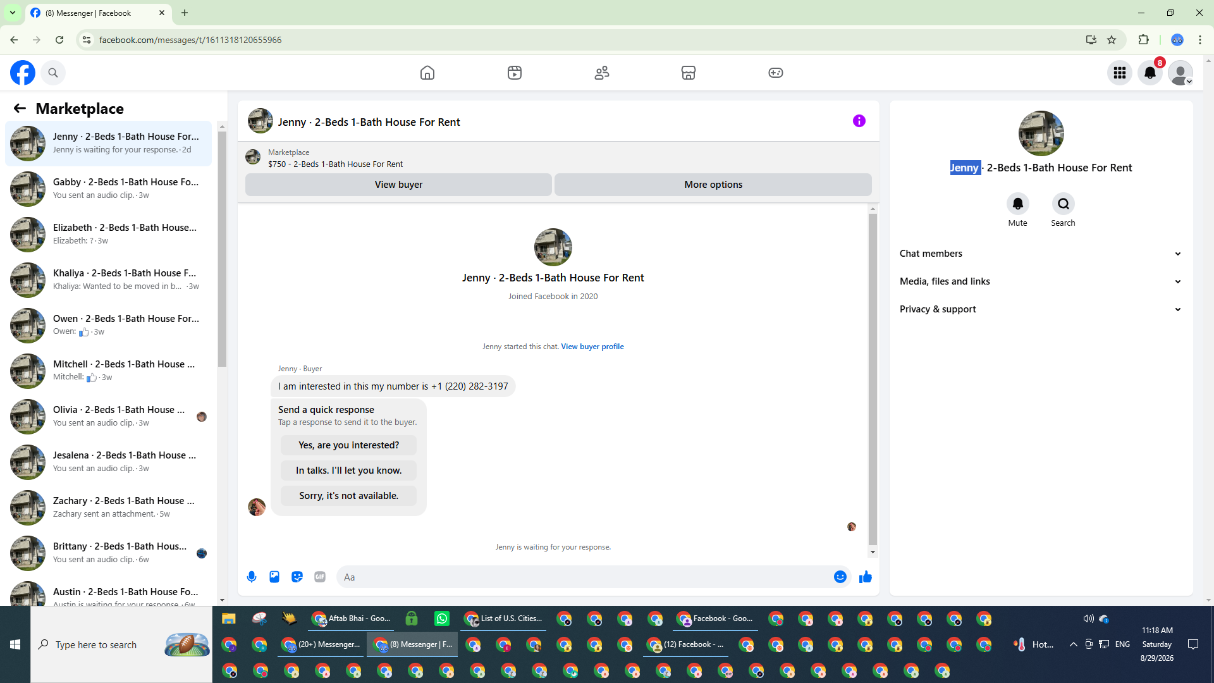The image size is (1214, 683).
Task: Click the View buyer button
Action: (x=398, y=185)
